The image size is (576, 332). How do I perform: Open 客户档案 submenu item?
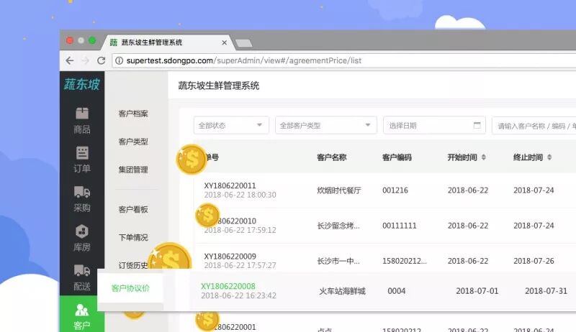(x=133, y=114)
